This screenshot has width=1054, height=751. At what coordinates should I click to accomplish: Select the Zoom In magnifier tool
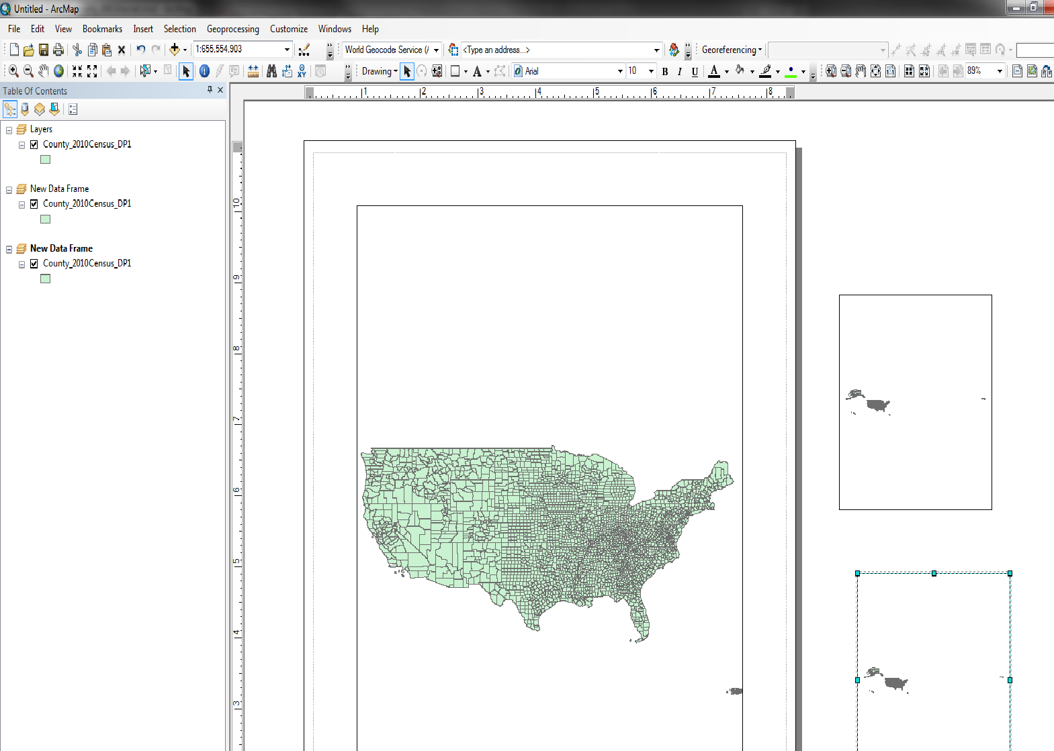[x=13, y=71]
